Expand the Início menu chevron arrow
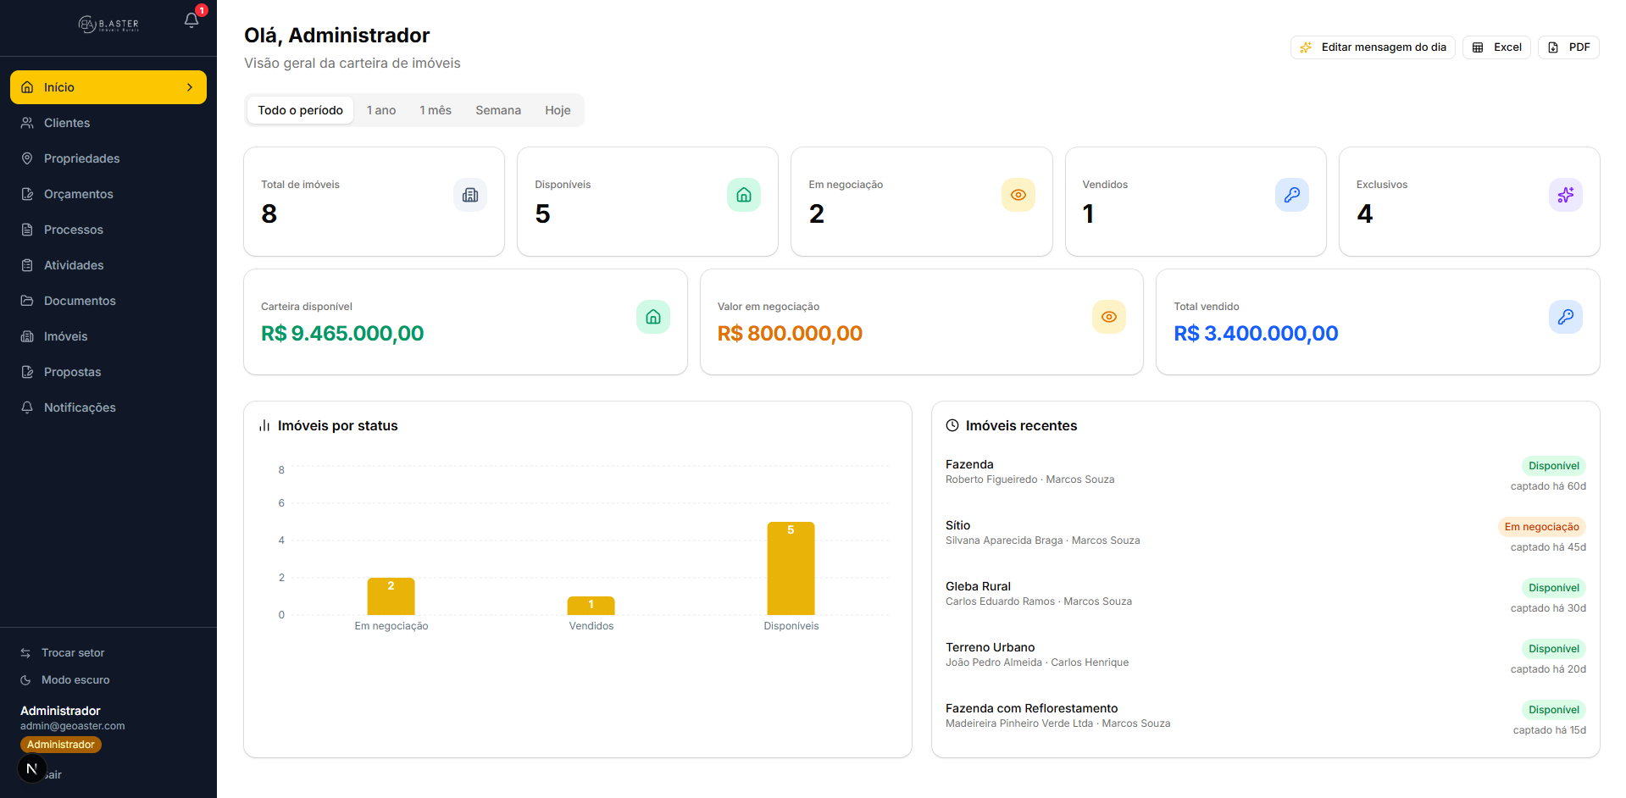 coord(190,87)
